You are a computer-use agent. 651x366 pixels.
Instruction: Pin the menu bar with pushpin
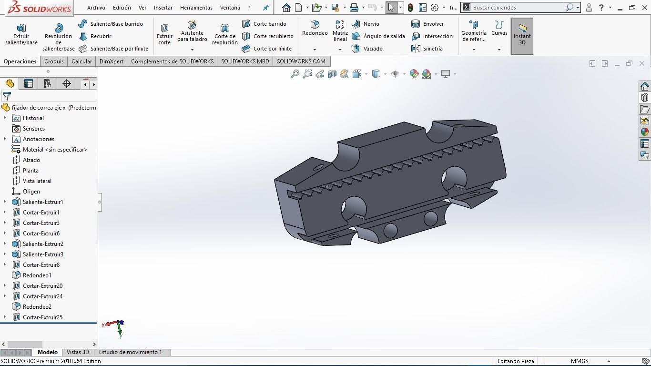[x=266, y=8]
